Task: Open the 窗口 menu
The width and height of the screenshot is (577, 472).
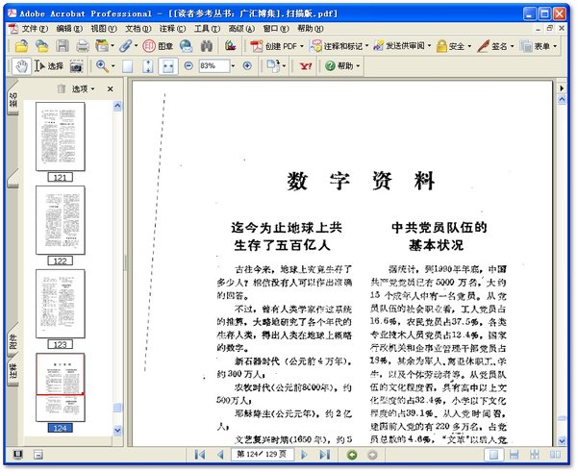Action: point(276,28)
